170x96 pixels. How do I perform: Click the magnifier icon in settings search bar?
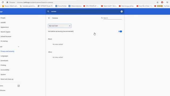point(48,11)
